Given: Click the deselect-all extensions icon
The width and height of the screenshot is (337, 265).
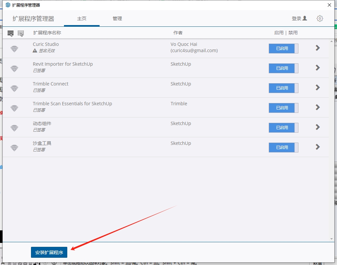Looking at the screenshot, I should (x=21, y=33).
